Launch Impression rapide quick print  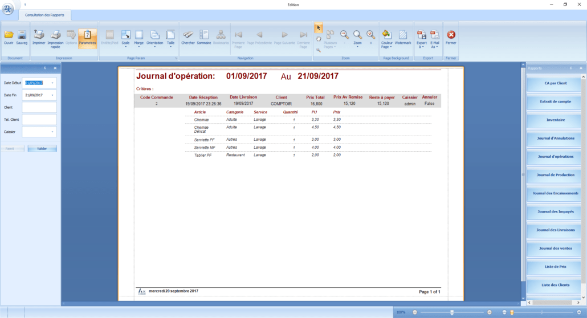[55, 39]
